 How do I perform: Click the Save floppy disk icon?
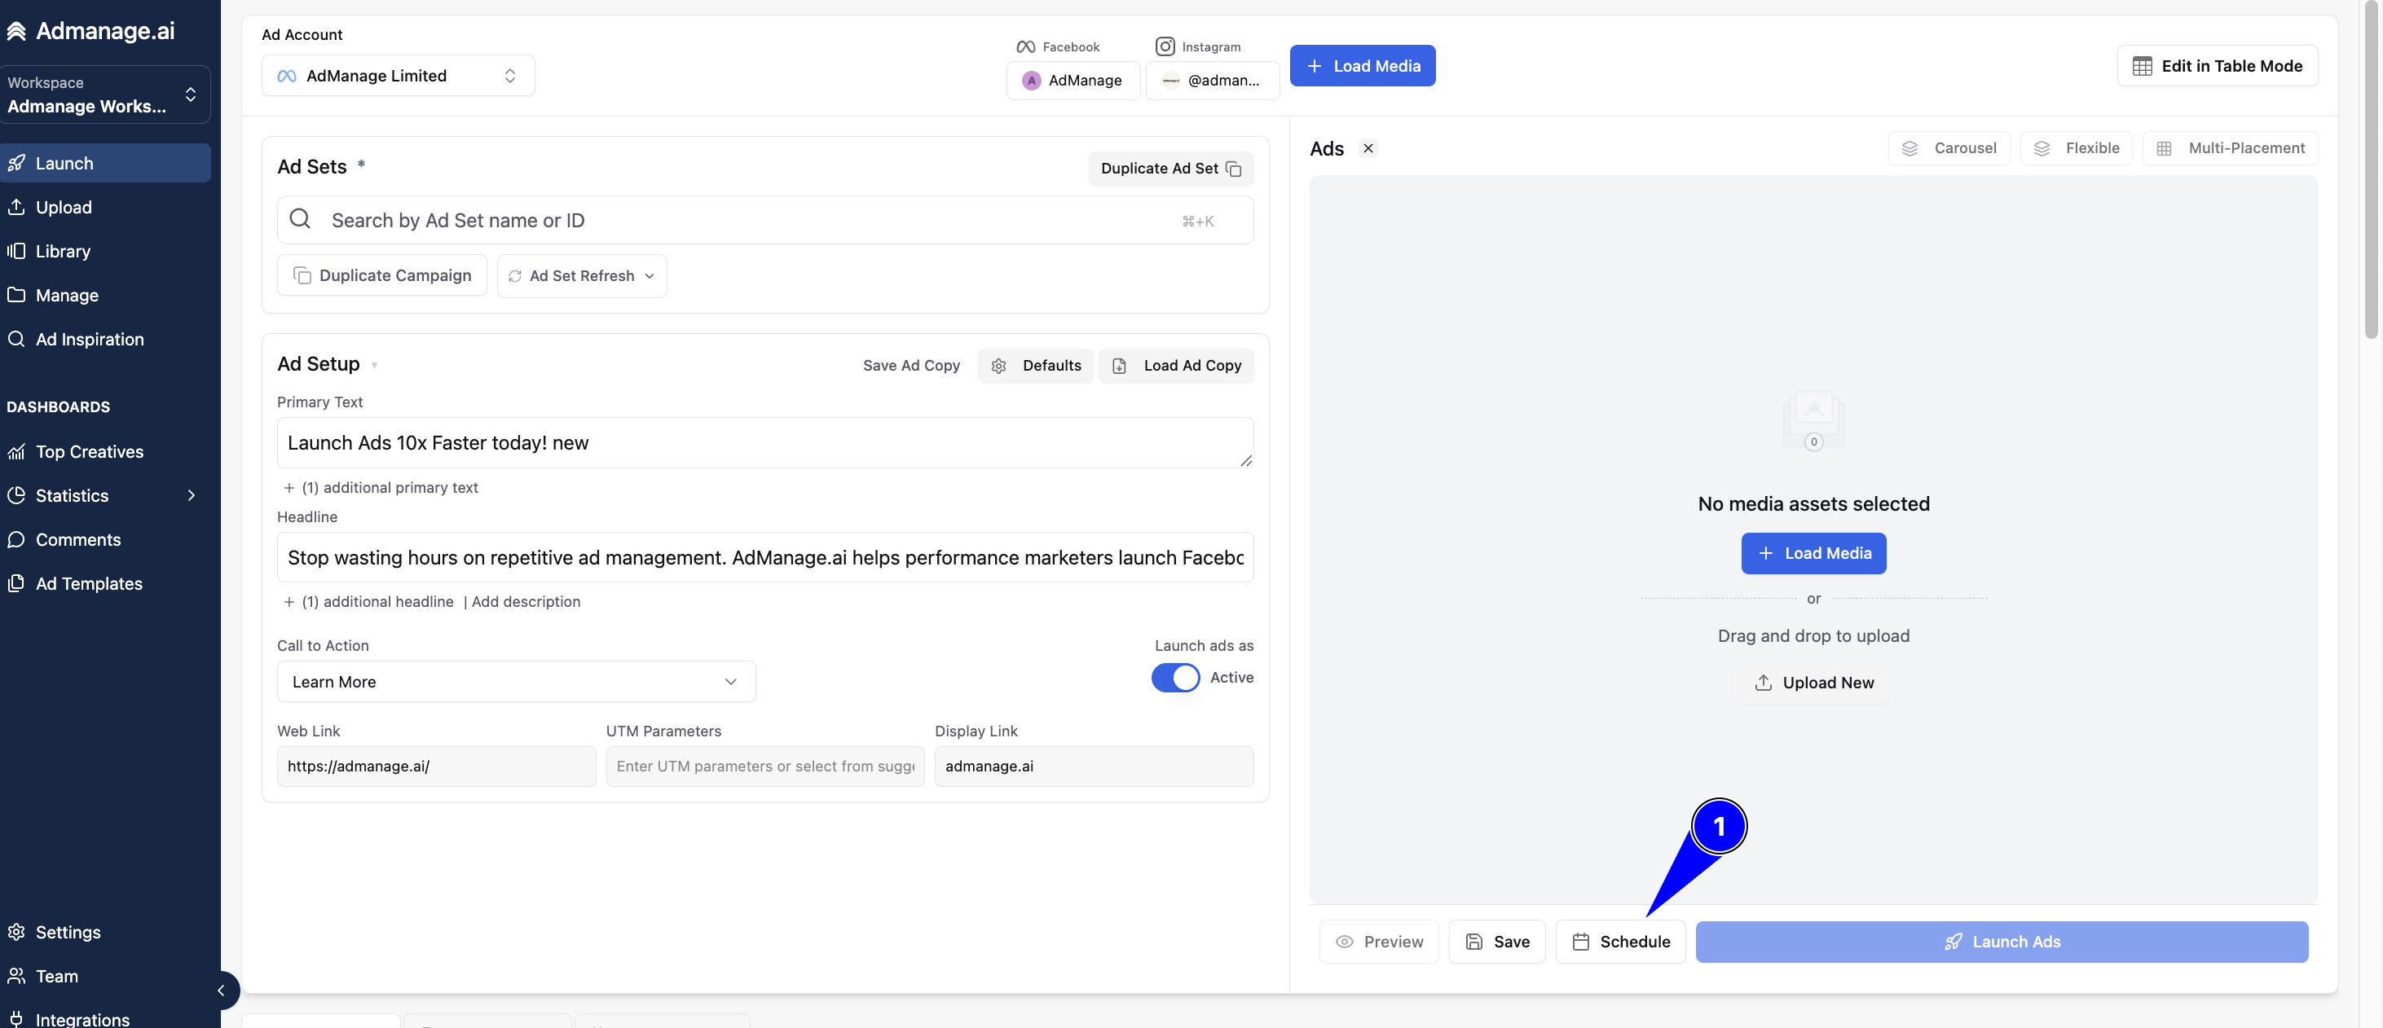coord(1474,941)
